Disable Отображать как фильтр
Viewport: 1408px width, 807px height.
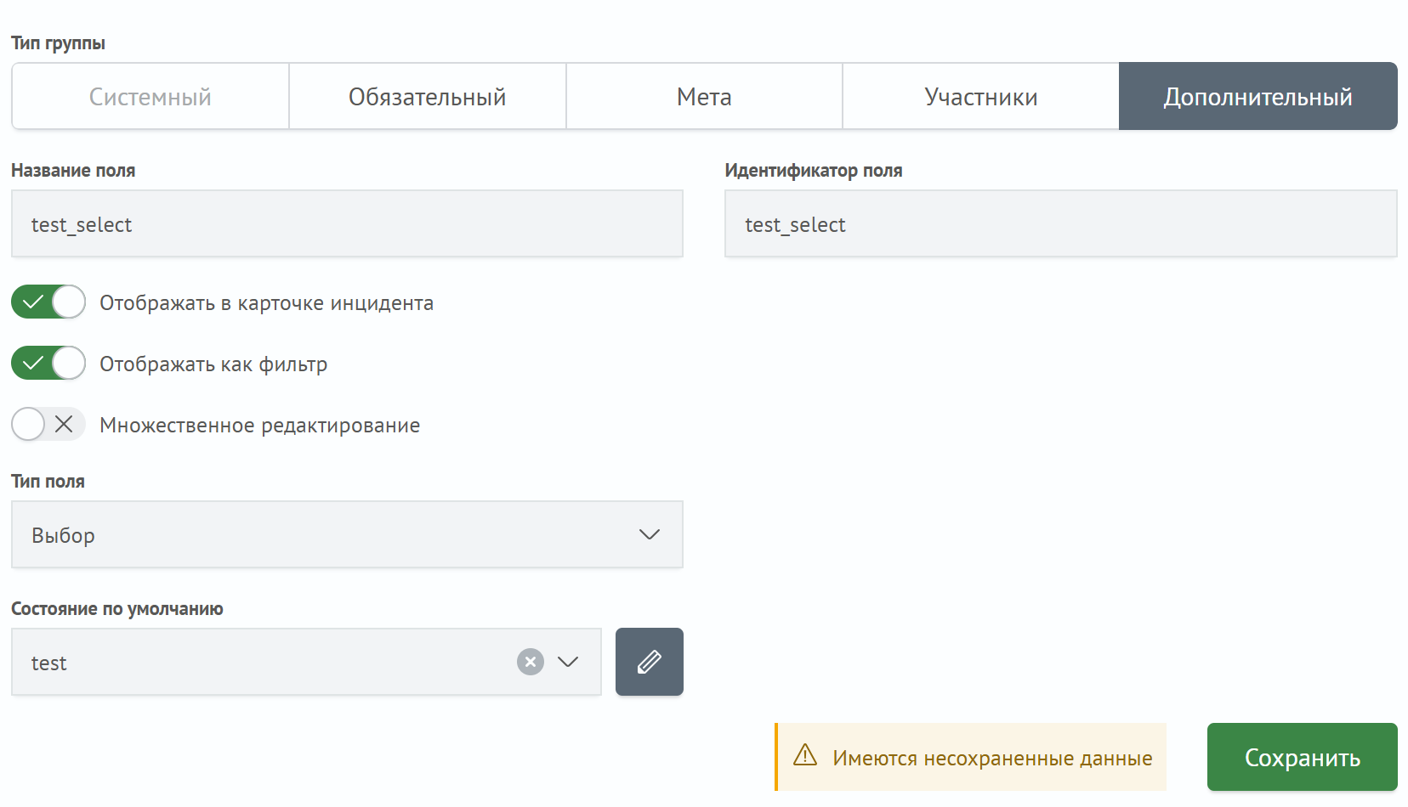click(48, 363)
